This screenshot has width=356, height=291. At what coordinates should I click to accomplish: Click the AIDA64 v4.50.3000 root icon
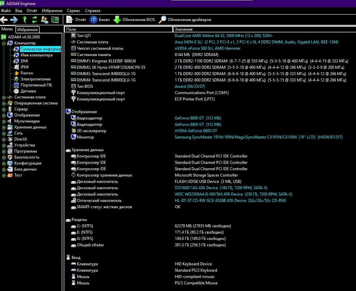click(3, 37)
